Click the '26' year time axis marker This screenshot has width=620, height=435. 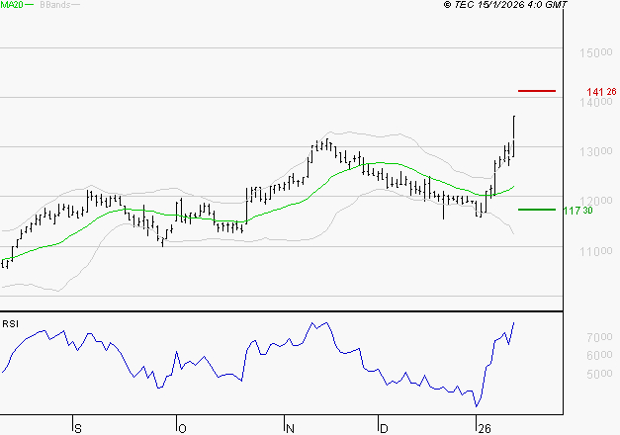tap(484, 426)
